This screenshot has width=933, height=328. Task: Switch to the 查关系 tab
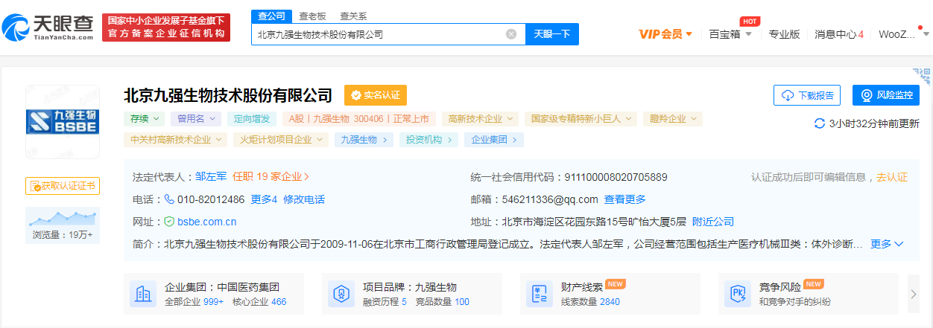353,16
